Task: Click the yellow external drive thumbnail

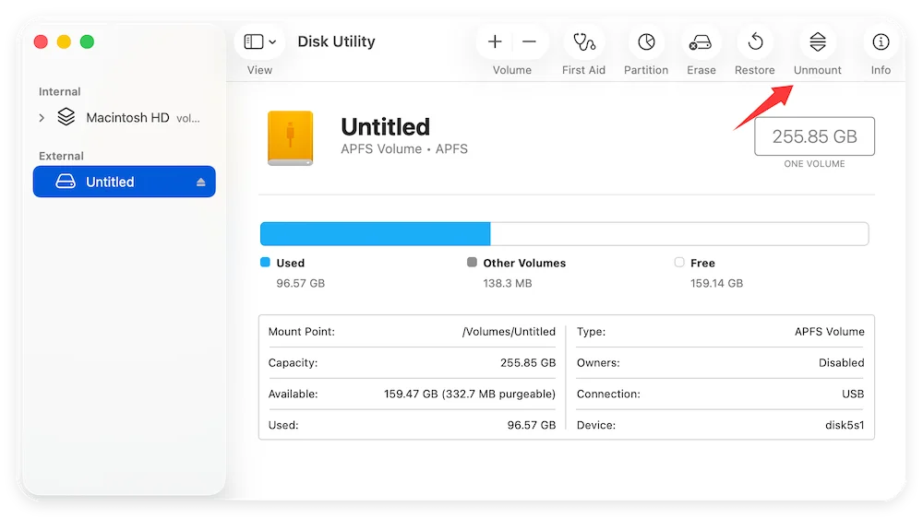Action: point(290,138)
